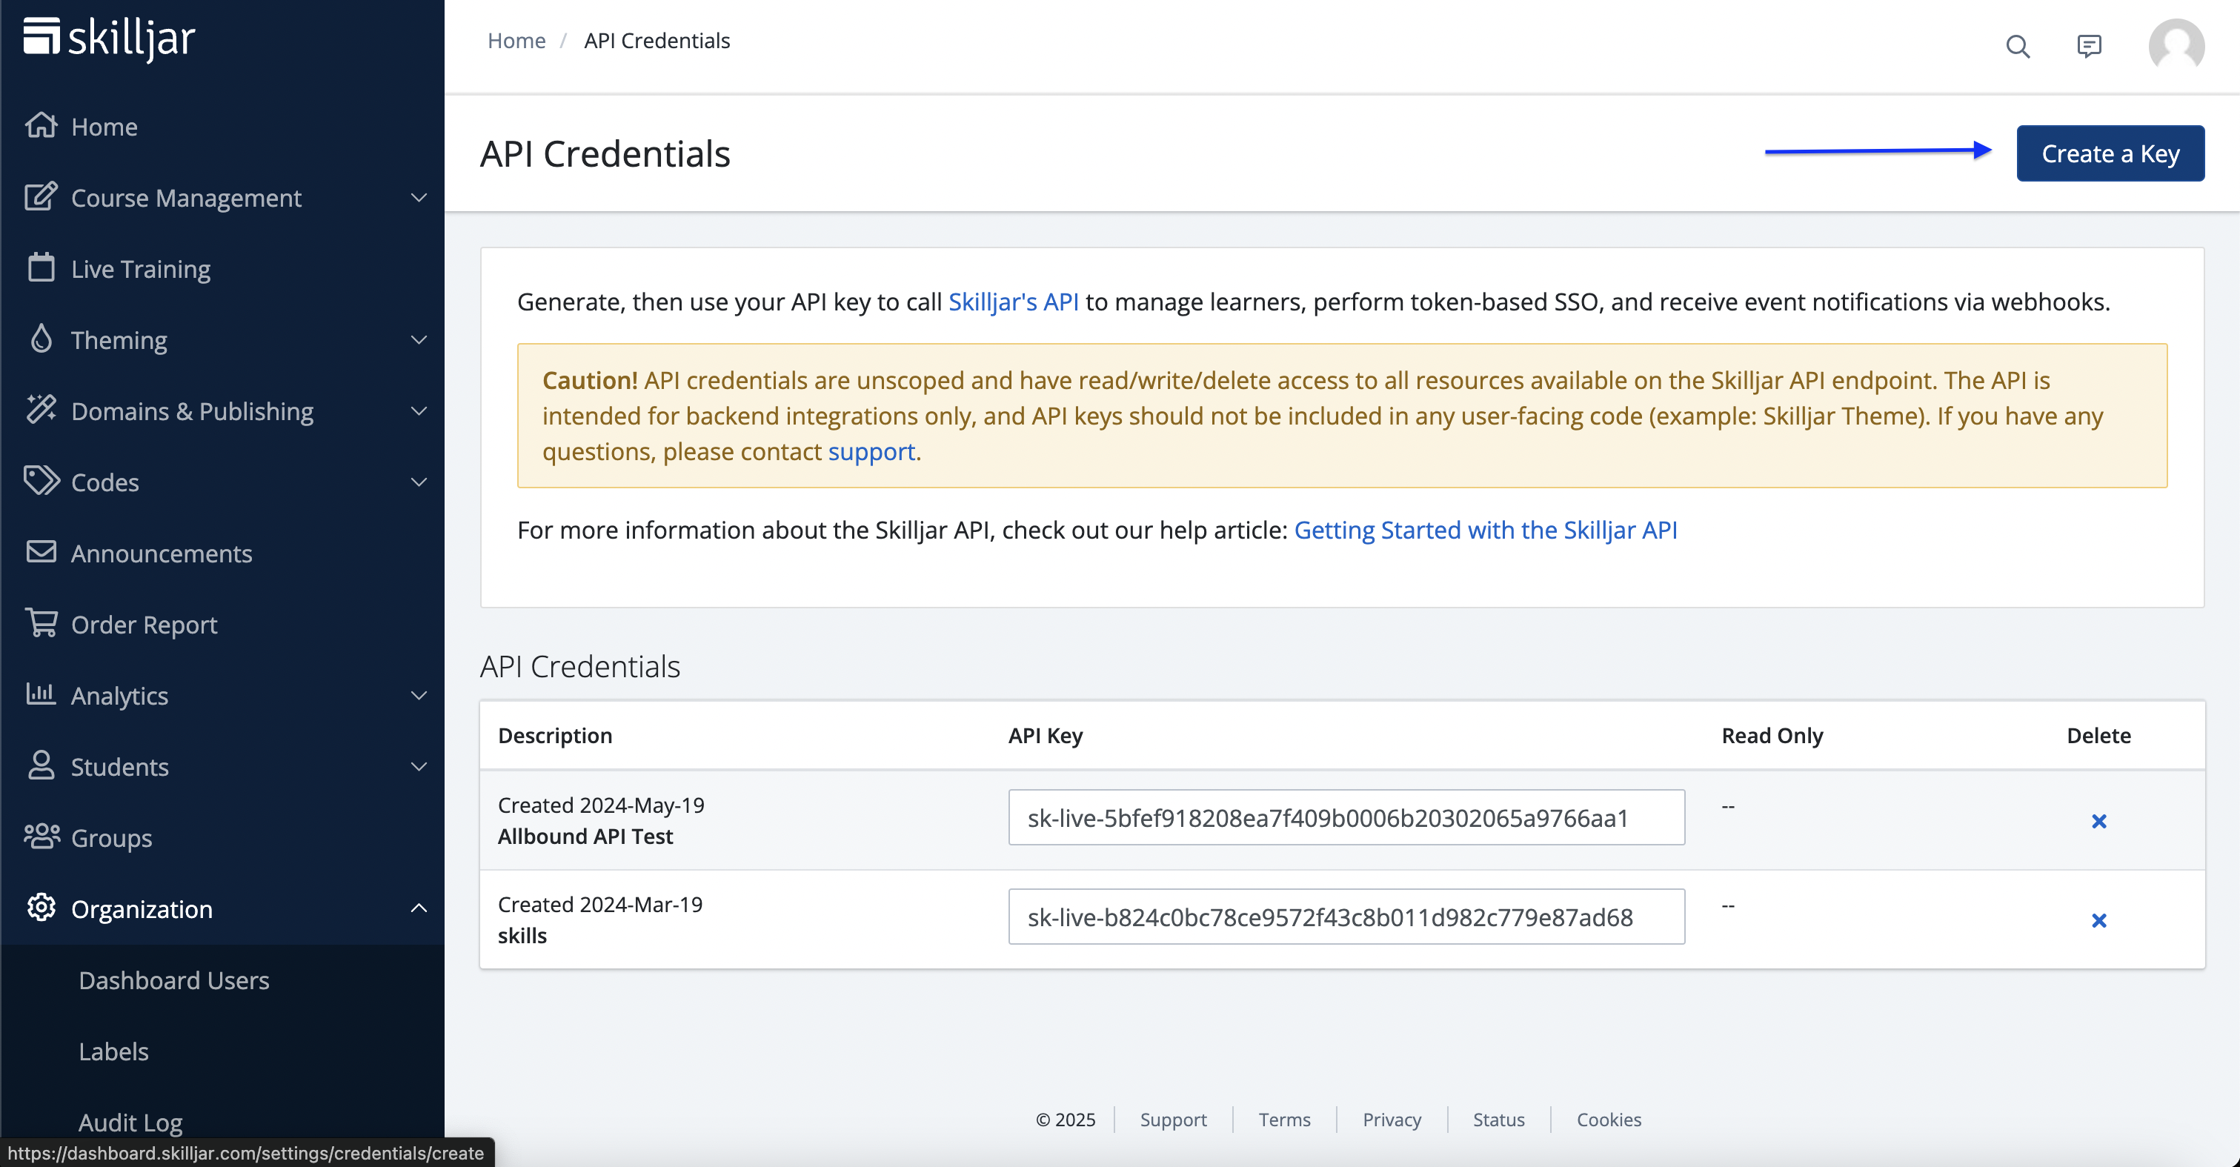The image size is (2240, 1167).
Task: Click the Live Training calendar icon
Action: point(41,267)
